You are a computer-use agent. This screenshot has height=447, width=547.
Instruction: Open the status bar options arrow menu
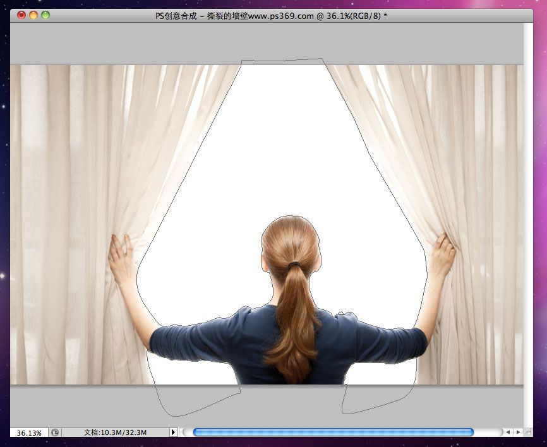pos(173,432)
